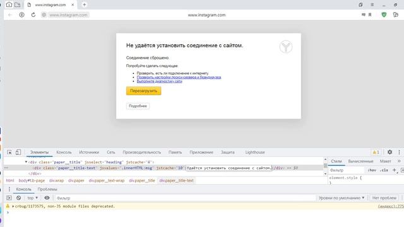Viewport: 404px width, 227px height.
Task: Show the console sidebar icon
Action: [x=9, y=198]
